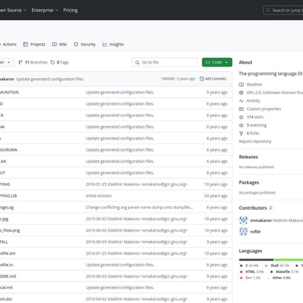Click the Insights graph icon
The height and width of the screenshot is (303, 303).
tap(105, 44)
